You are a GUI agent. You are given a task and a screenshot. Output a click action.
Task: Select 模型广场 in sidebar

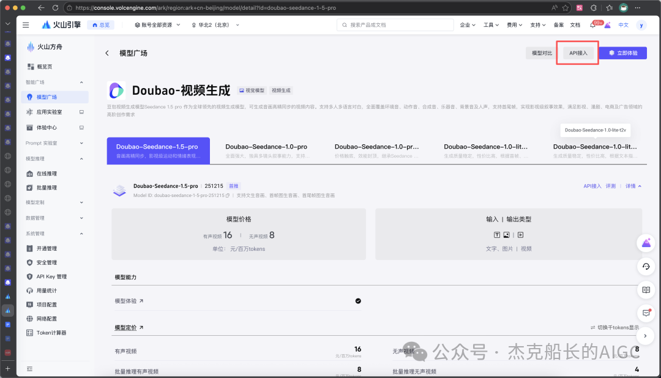pyautogui.click(x=55, y=97)
